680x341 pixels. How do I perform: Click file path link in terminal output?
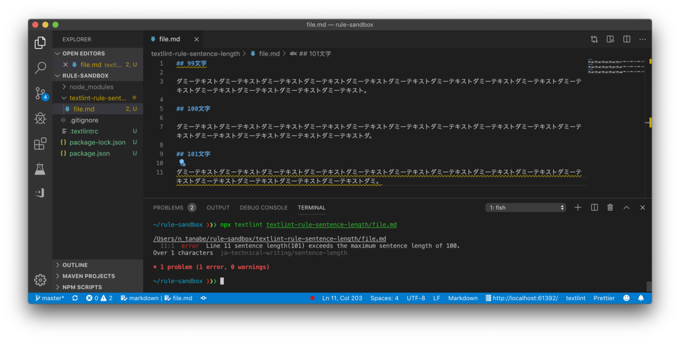coord(270,239)
